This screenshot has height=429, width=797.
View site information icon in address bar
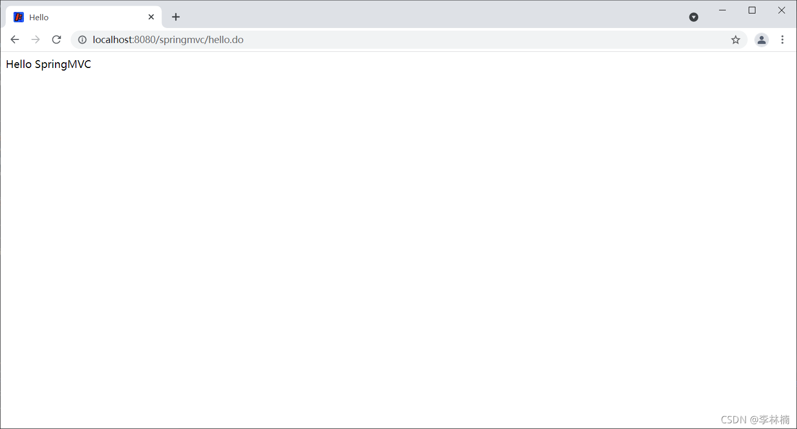point(82,40)
